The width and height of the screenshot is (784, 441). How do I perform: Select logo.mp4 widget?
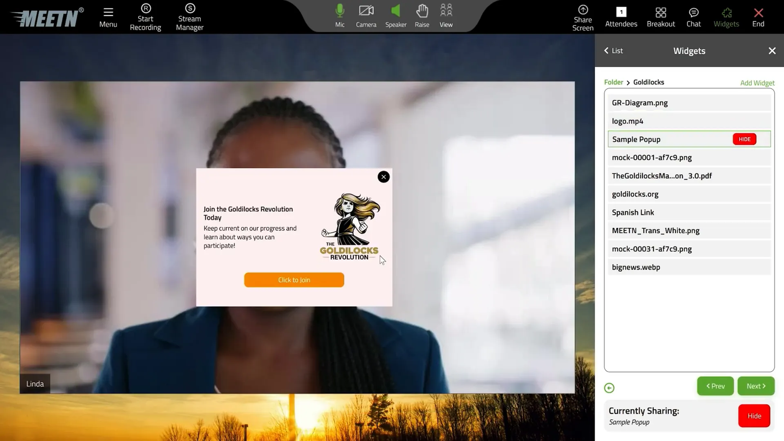click(689, 121)
